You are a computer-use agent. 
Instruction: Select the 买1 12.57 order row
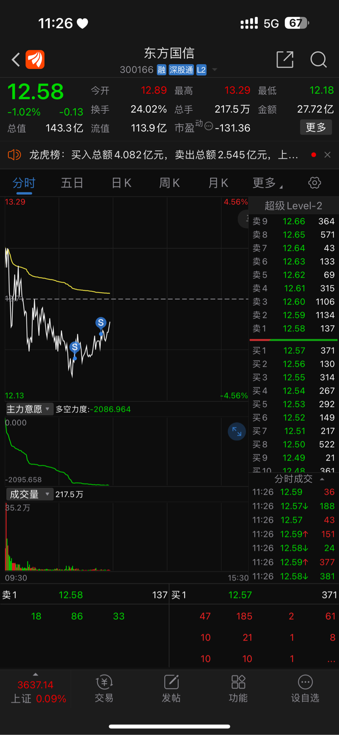pos(294,351)
